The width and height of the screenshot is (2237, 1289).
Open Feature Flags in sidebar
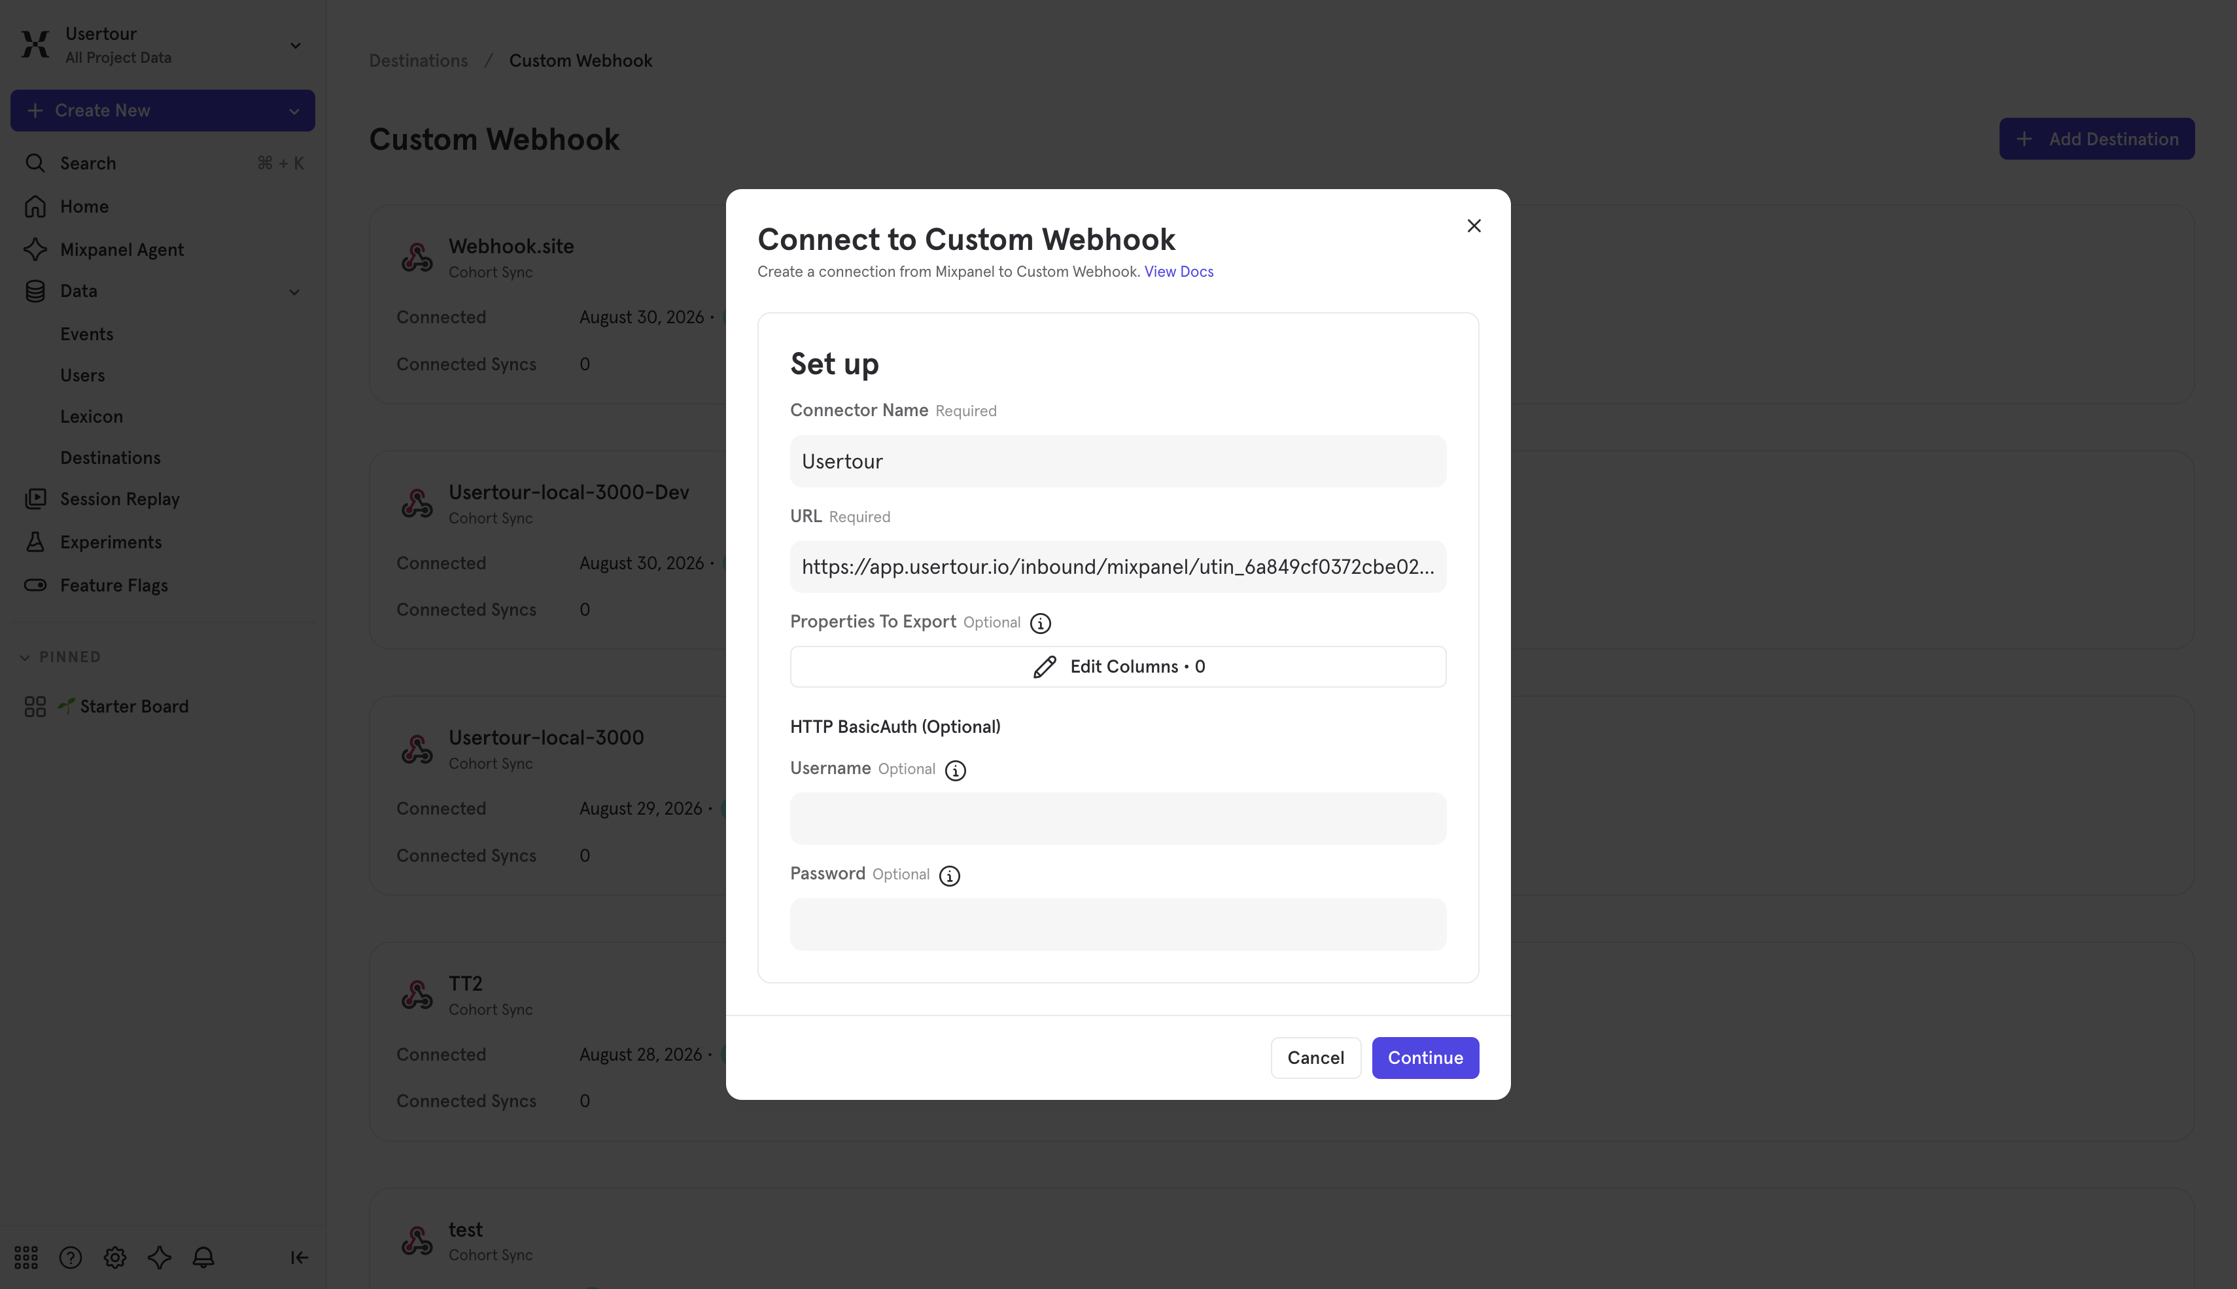(x=163, y=585)
